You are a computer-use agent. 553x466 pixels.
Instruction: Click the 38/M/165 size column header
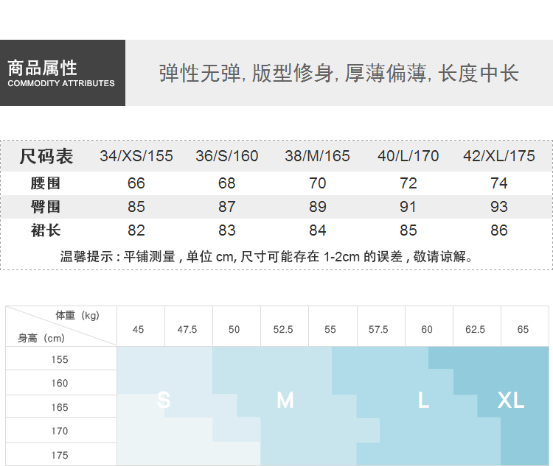[317, 156]
